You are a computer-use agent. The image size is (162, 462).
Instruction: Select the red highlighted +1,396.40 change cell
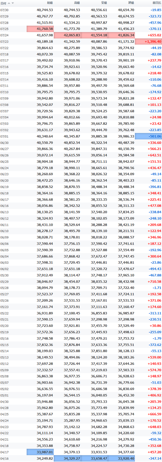[148, 41]
